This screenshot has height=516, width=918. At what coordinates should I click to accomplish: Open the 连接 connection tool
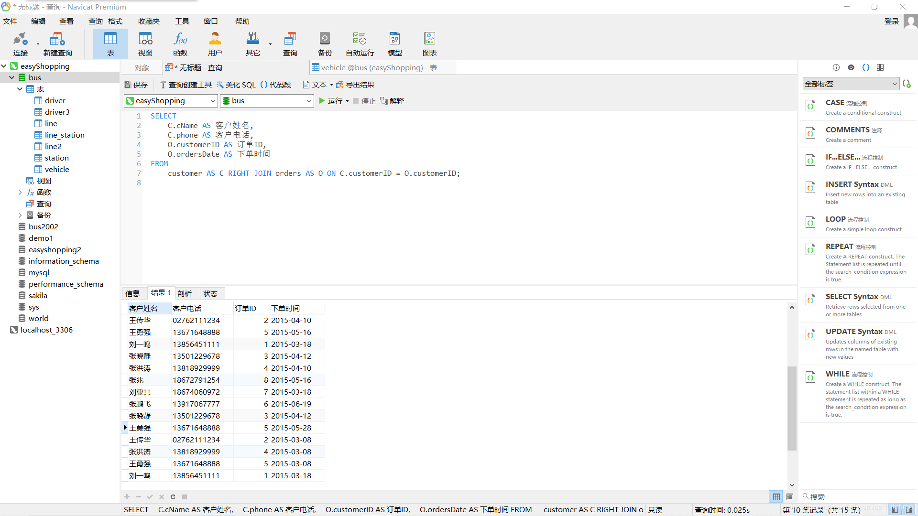click(20, 44)
